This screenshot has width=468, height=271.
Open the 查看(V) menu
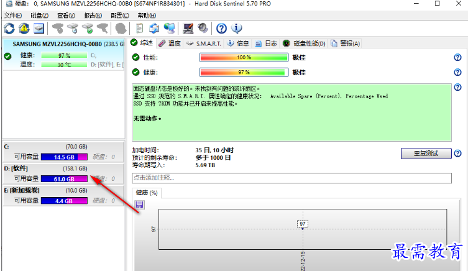[x=66, y=16]
